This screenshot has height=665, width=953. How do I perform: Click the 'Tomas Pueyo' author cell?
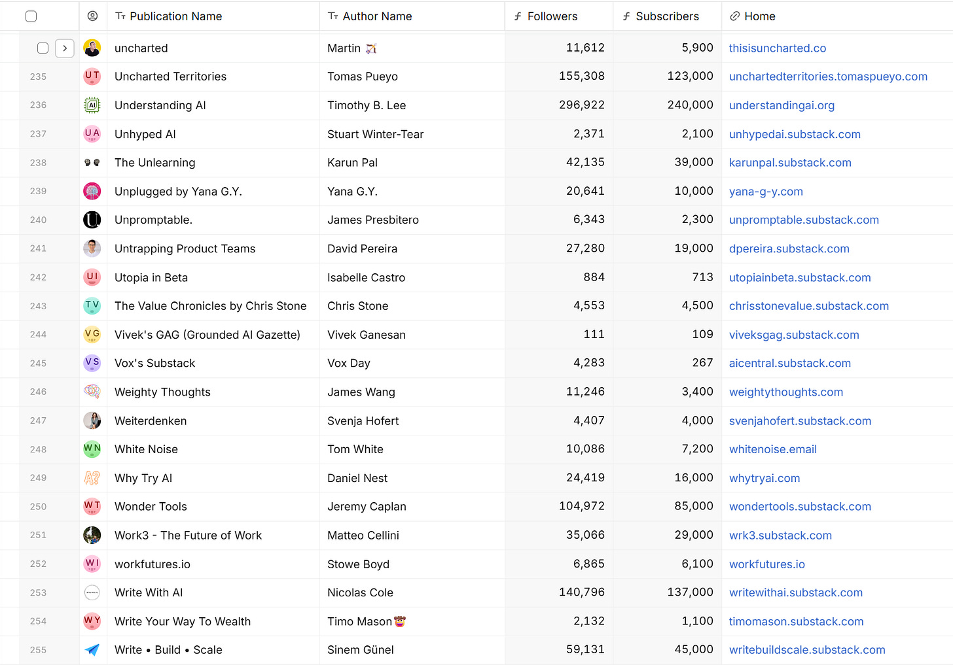click(412, 77)
